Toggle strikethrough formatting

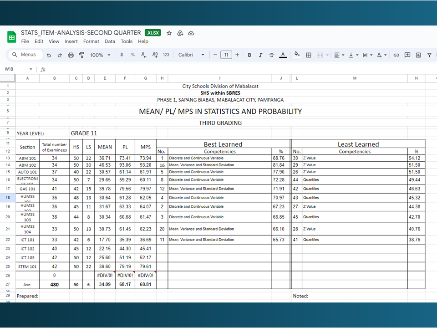pyautogui.click(x=272, y=55)
